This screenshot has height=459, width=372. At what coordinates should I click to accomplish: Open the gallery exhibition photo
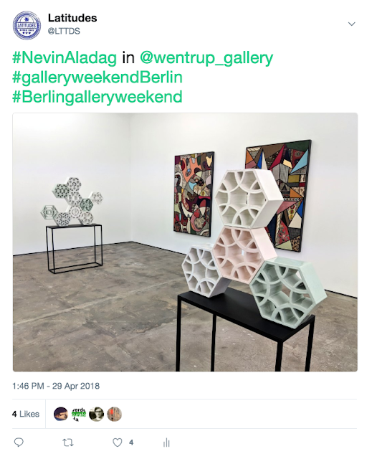(185, 242)
